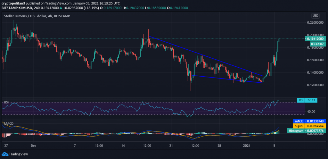
Task: Click the Dec label on time axis
Action: coord(33,146)
